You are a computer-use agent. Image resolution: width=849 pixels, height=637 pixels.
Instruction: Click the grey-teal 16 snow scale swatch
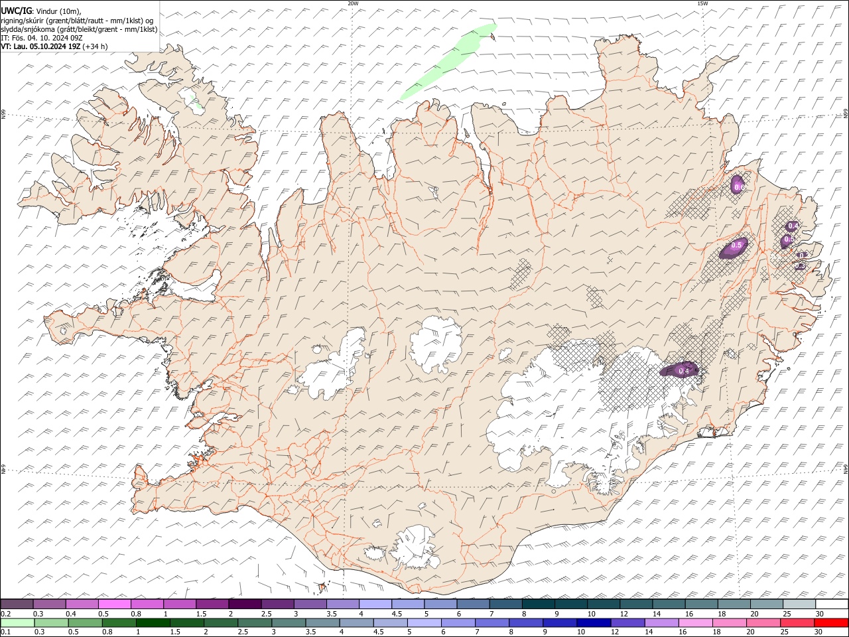tap(701, 604)
